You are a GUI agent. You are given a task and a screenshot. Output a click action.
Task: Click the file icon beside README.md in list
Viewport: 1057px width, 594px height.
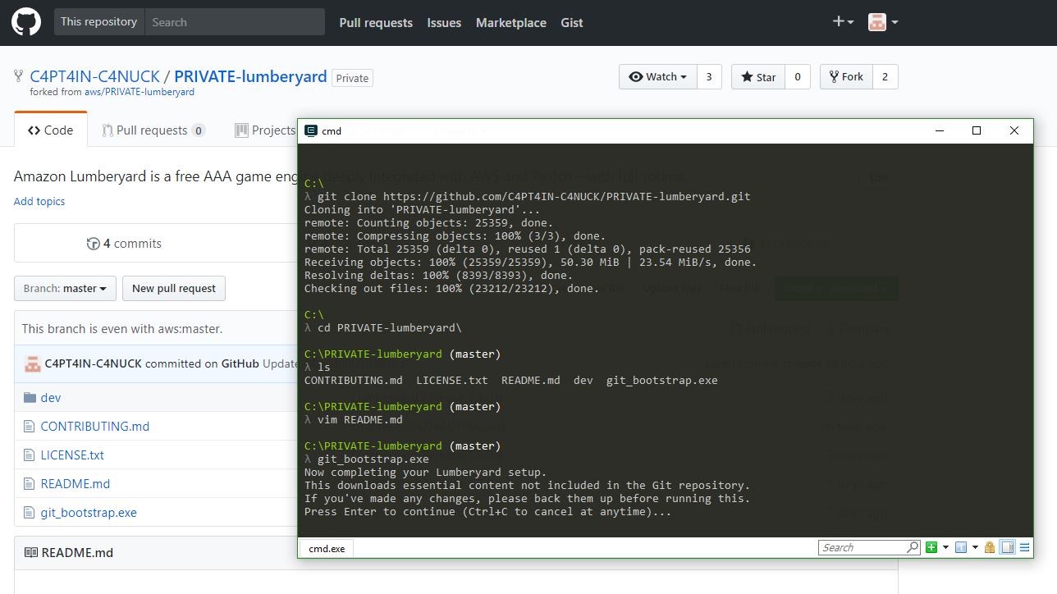(30, 483)
